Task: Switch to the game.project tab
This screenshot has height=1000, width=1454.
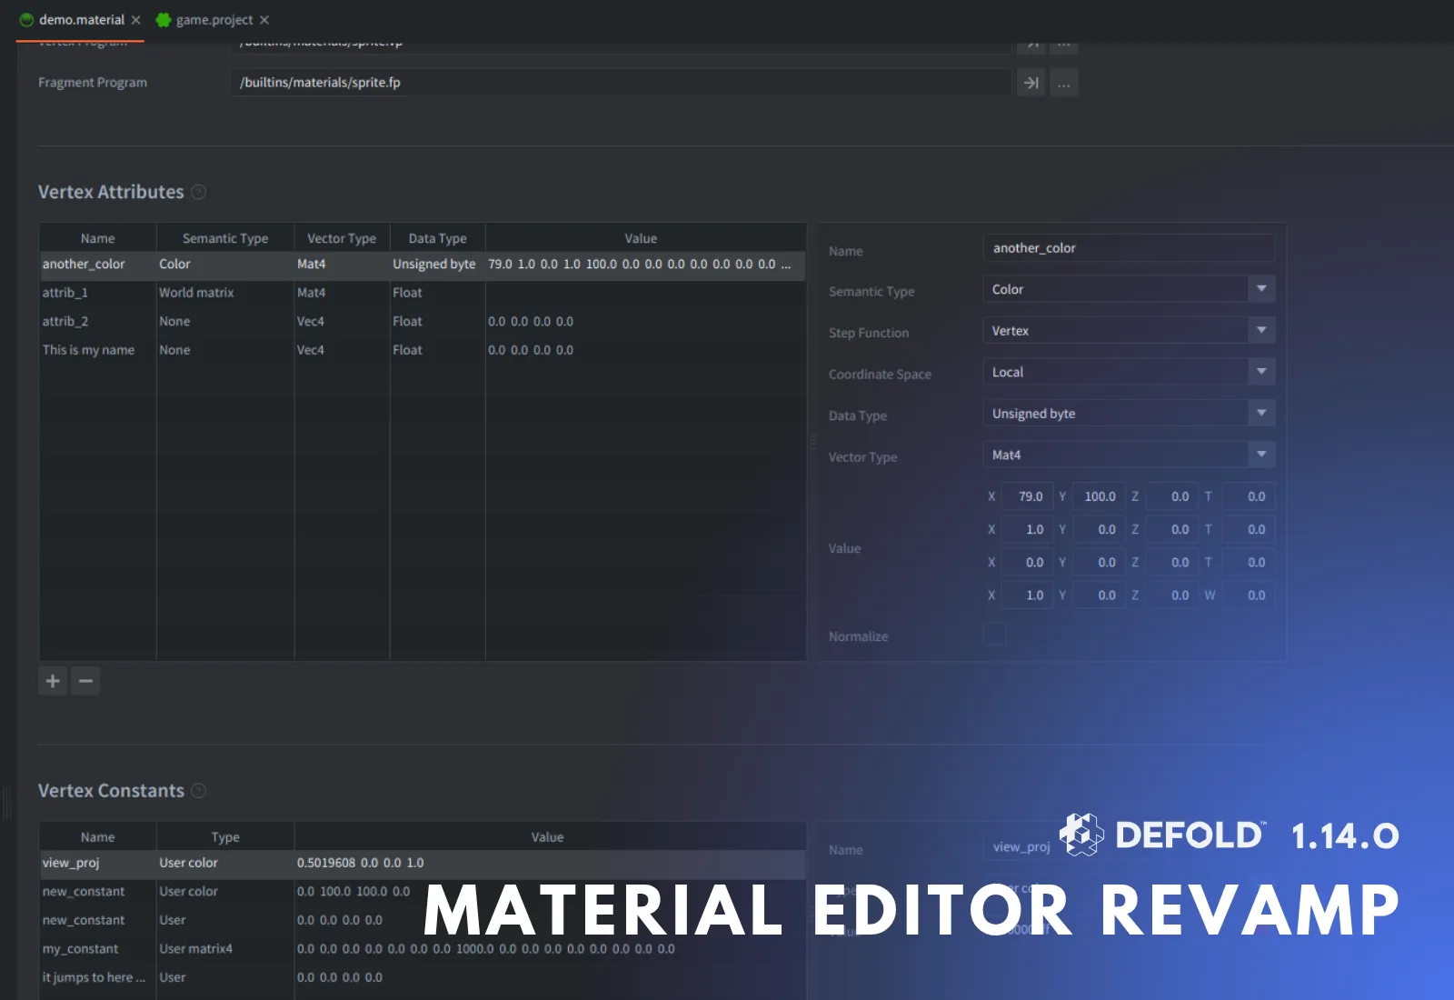Action: coord(214,20)
